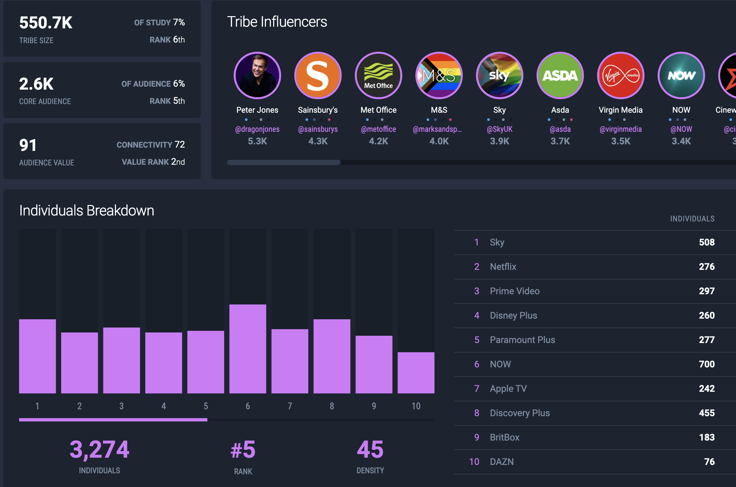Image resolution: width=736 pixels, height=487 pixels.
Task: Follow the @asda handle link
Action: (x=560, y=129)
